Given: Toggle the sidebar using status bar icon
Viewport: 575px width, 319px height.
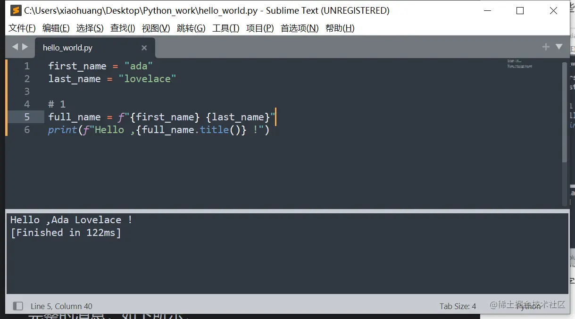Looking at the screenshot, I should (x=18, y=306).
